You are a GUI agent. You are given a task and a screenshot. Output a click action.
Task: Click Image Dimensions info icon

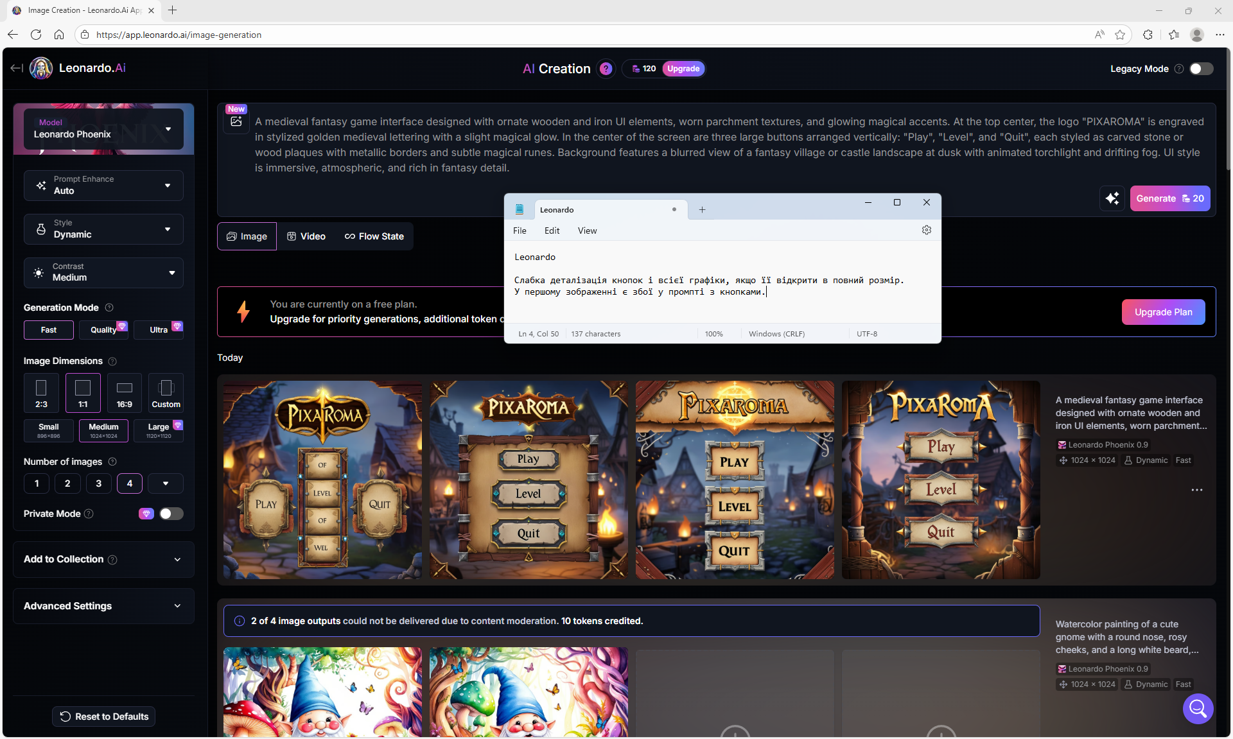tap(112, 361)
